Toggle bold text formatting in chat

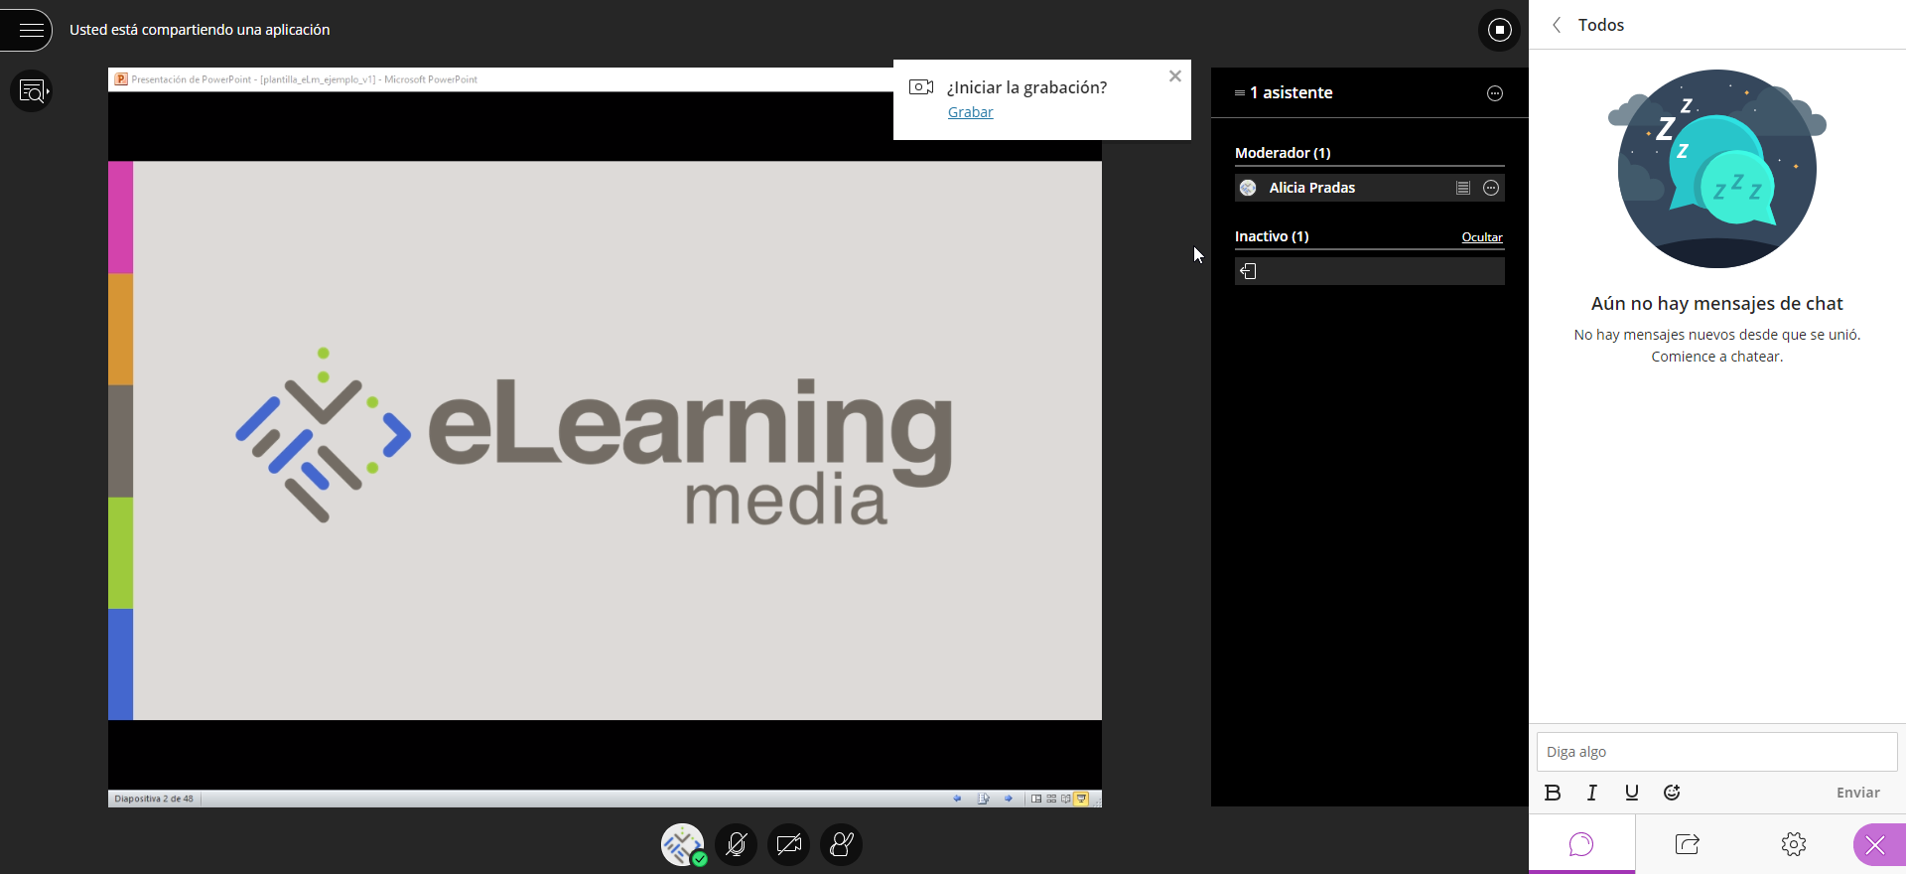(1553, 793)
